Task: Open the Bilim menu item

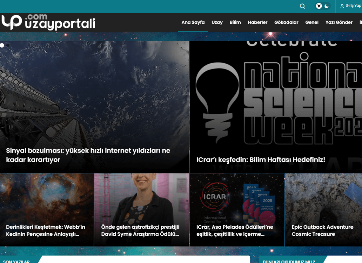Action: 235,22
